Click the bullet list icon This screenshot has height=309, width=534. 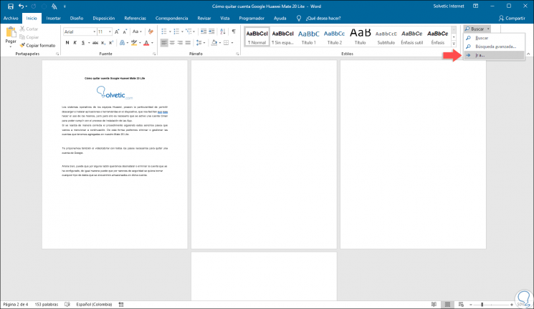click(x=164, y=31)
